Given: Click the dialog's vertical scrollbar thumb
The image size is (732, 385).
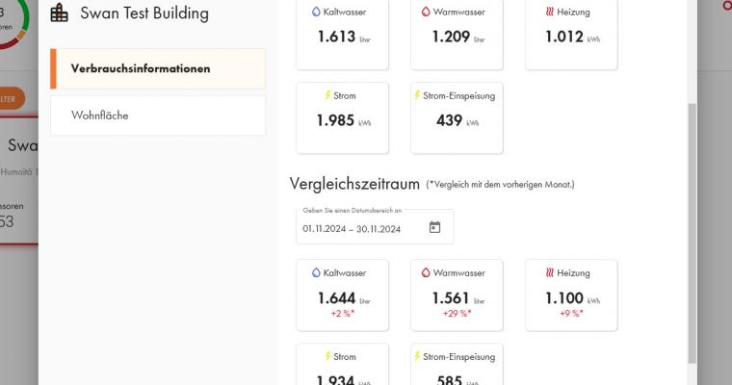Looking at the screenshot, I should click(x=693, y=233).
